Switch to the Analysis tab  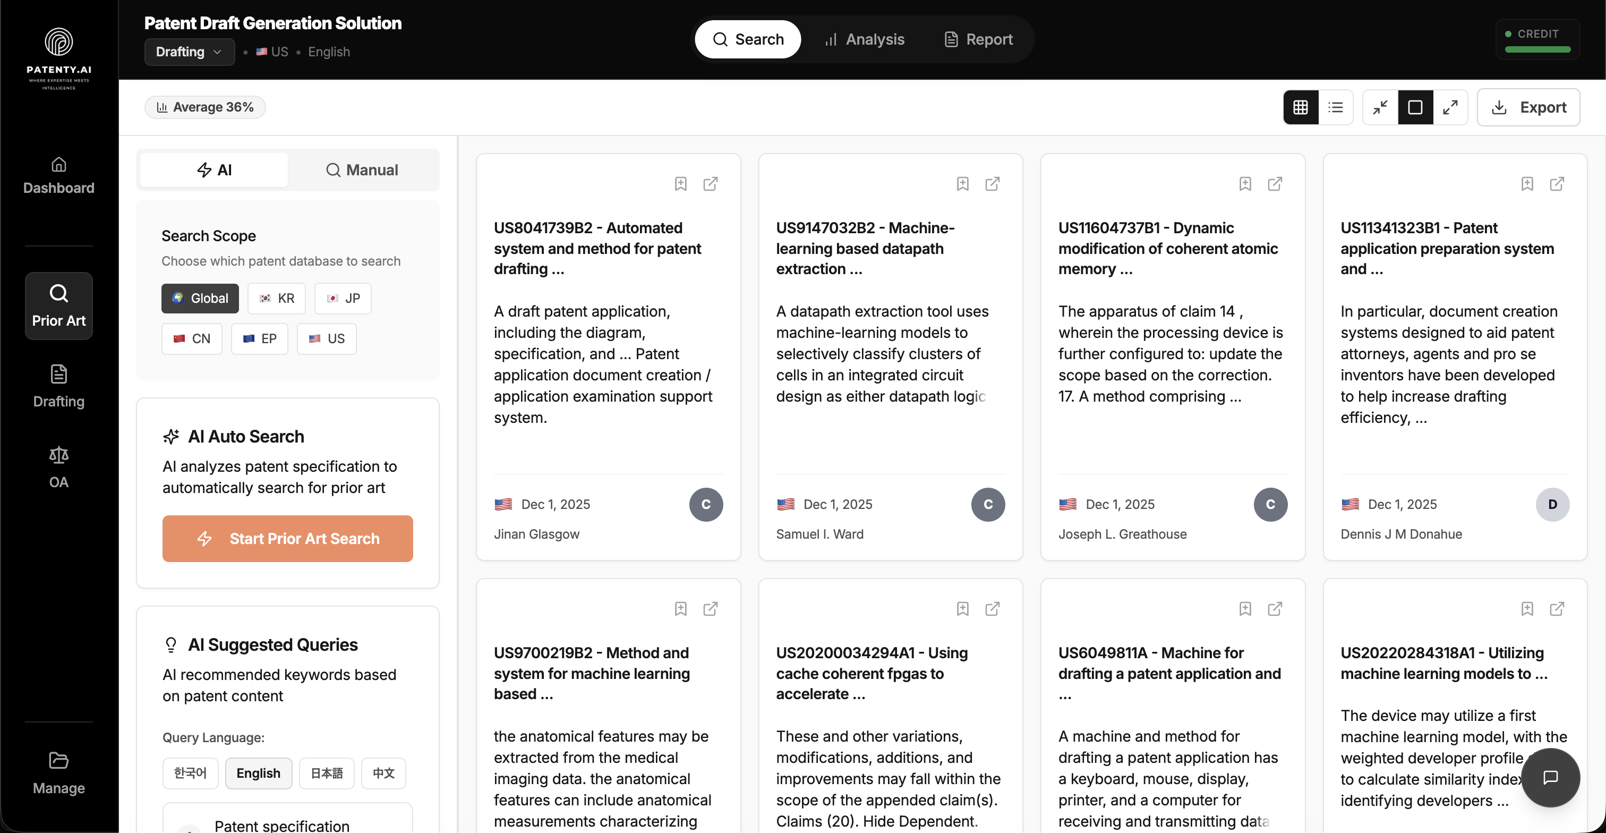865,39
